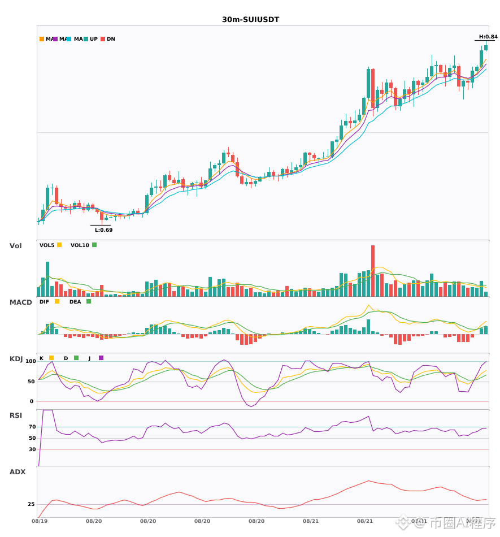This screenshot has height=537, width=500.
Task: Click the VOL10 legend text
Action: (x=80, y=245)
